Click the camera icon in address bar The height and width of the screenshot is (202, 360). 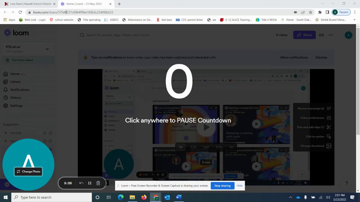295,12
